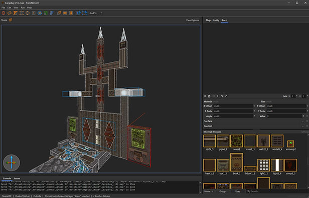Toggle texture lock in toolbar
Image resolution: width=309 pixels, height=198 pixels.
coord(78,13)
